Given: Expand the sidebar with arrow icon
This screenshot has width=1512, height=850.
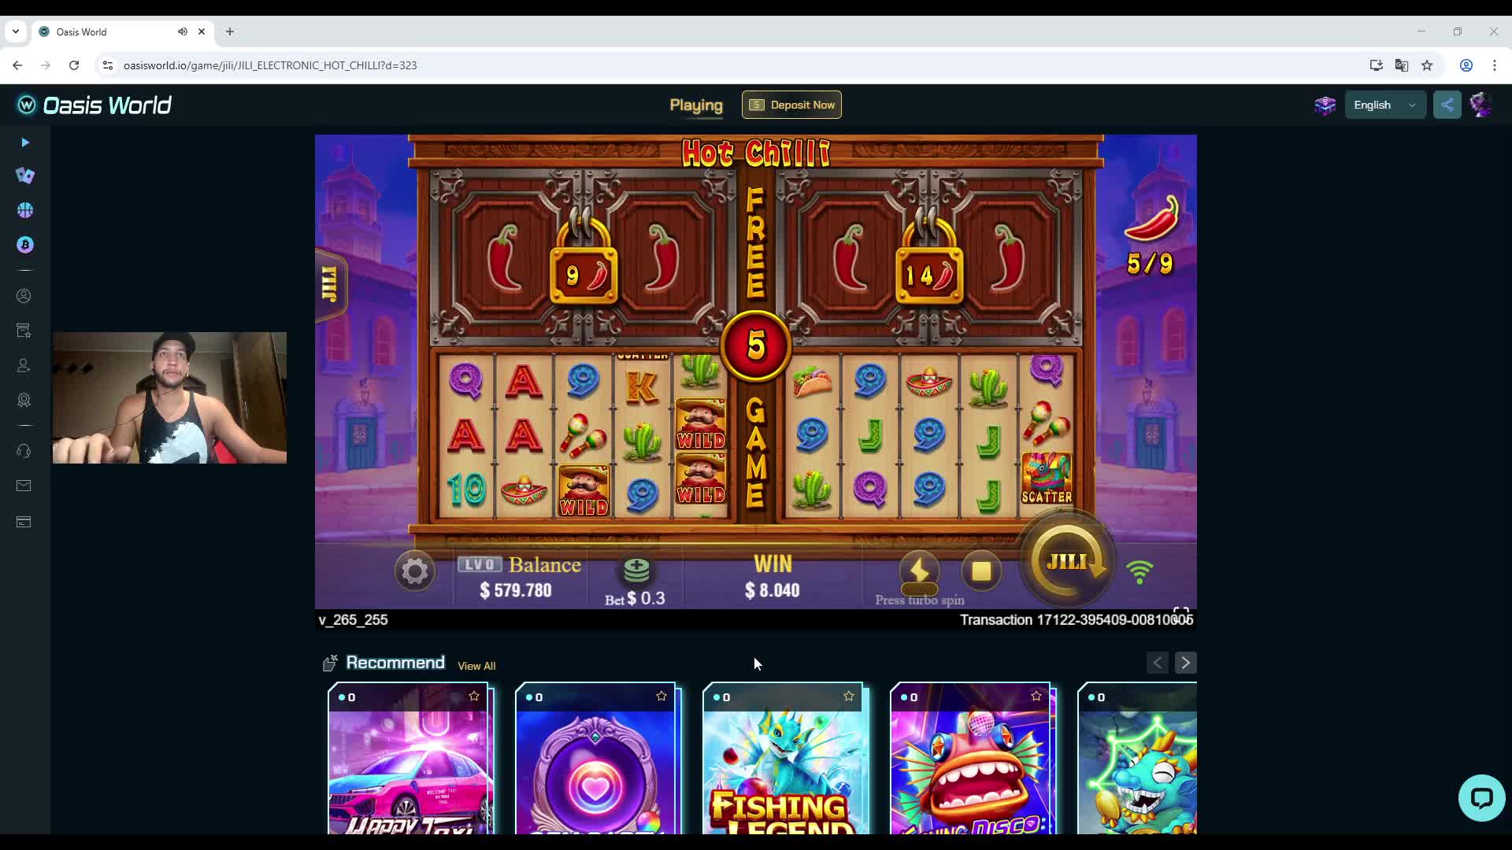Looking at the screenshot, I should click(x=25, y=142).
